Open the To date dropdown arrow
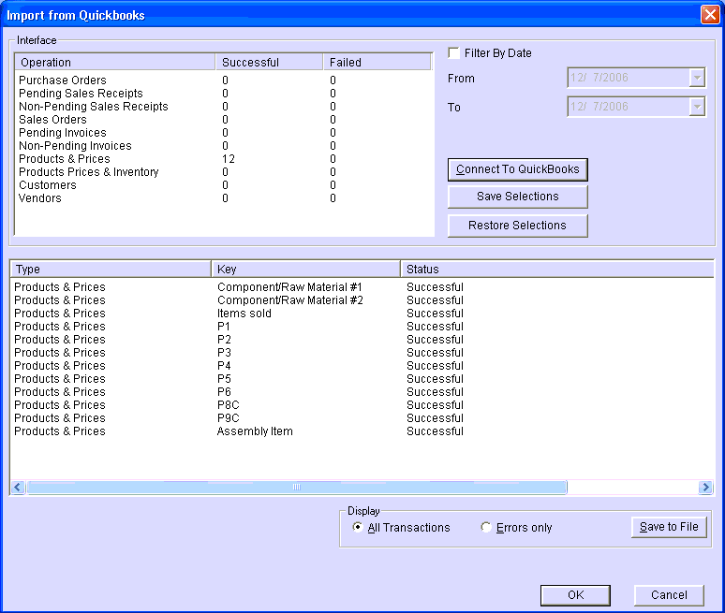 [x=697, y=107]
